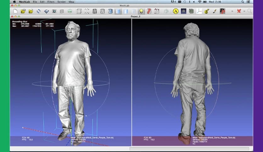The image size is (263, 152).
Task: Toggle Points render mode
Action: pos(87,11)
